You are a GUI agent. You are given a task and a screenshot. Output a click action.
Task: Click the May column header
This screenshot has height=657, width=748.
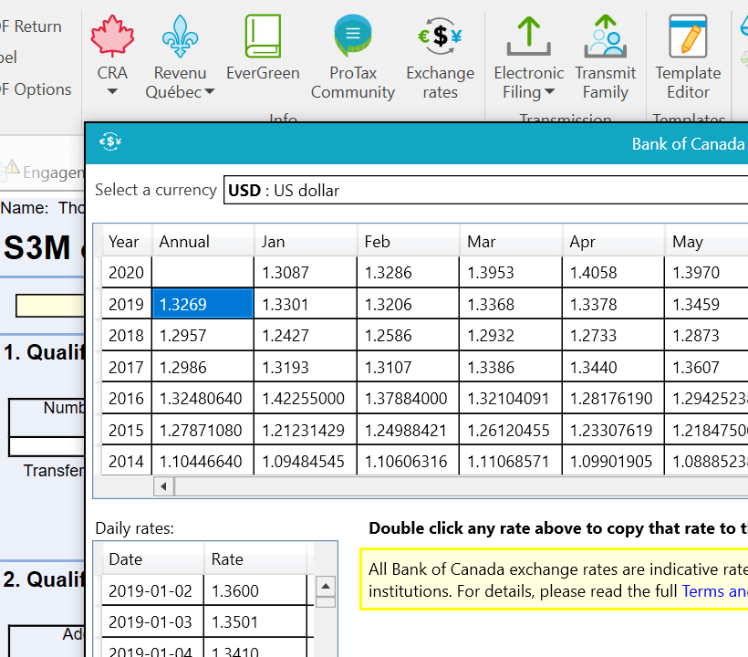point(706,242)
